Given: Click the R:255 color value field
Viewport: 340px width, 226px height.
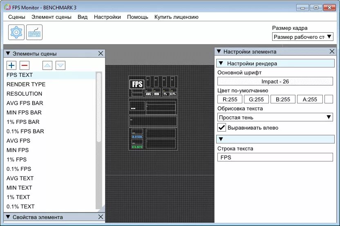Looking at the screenshot, I should coord(230,99).
